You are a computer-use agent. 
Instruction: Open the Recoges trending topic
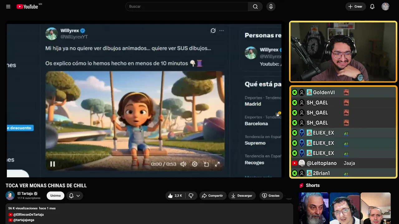click(254, 163)
